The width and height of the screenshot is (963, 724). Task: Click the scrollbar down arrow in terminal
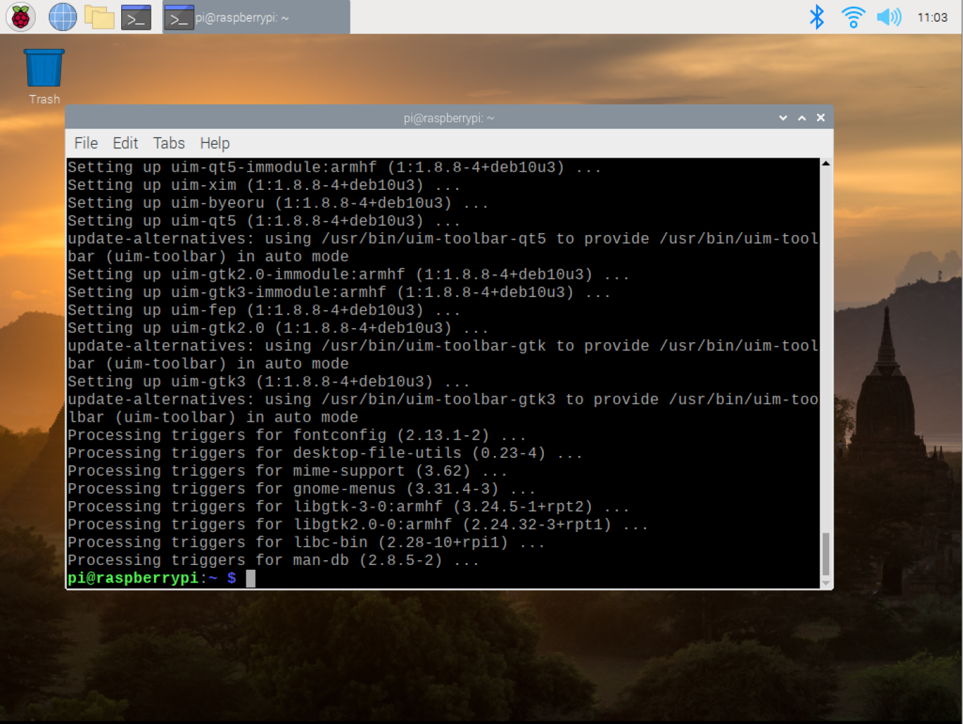click(826, 583)
